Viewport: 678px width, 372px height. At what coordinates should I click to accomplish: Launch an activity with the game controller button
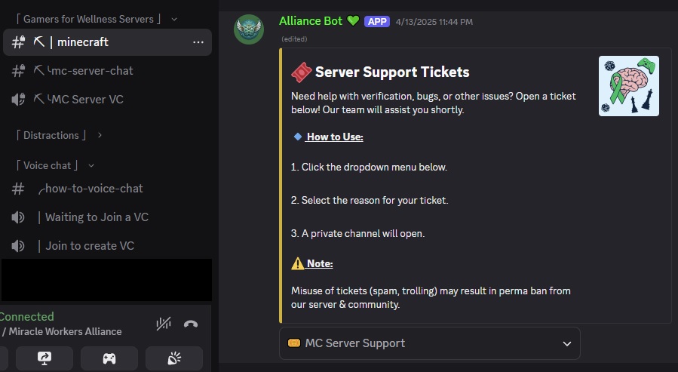[x=109, y=358]
